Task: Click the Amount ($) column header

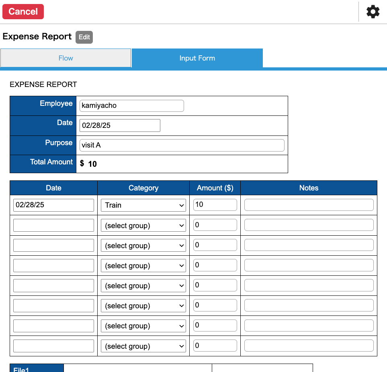Action: [x=215, y=188]
